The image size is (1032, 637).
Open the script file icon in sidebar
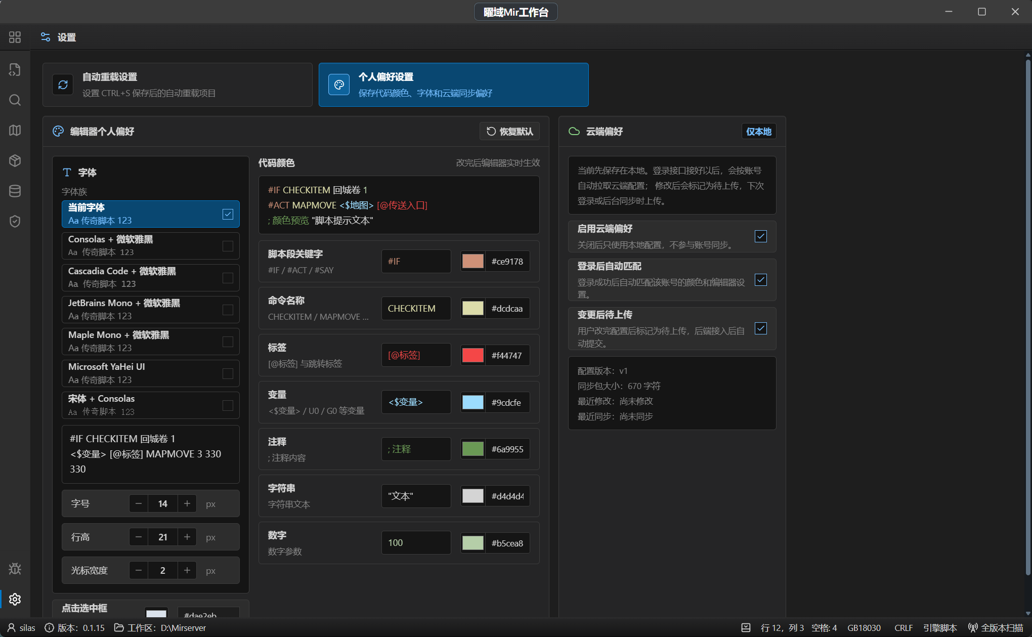(15, 69)
